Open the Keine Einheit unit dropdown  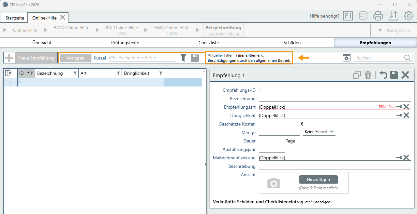[x=319, y=132]
